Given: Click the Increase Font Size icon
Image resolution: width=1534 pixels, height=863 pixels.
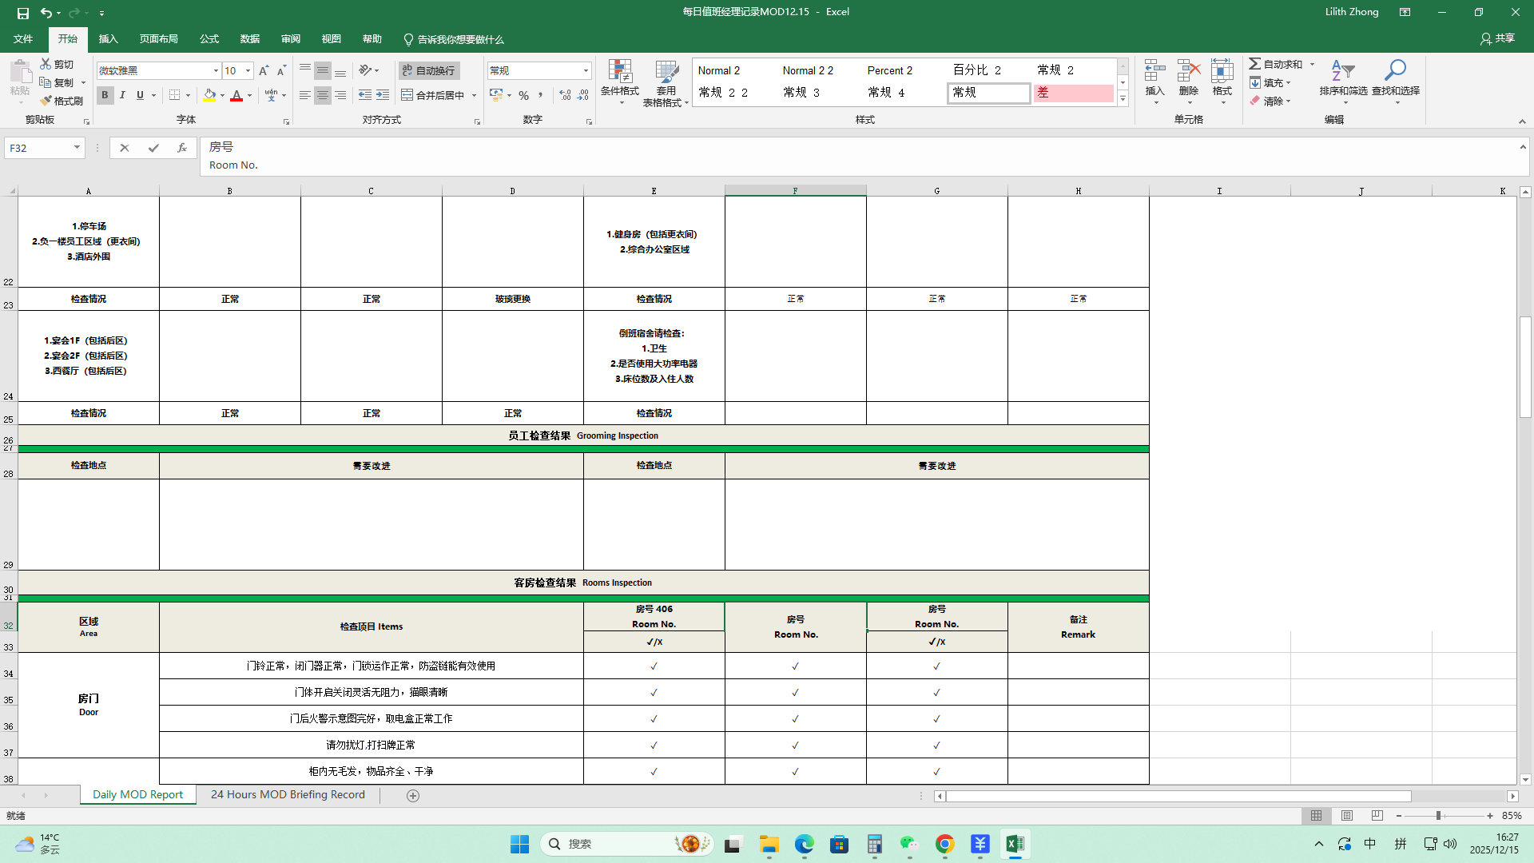Looking at the screenshot, I should point(264,71).
